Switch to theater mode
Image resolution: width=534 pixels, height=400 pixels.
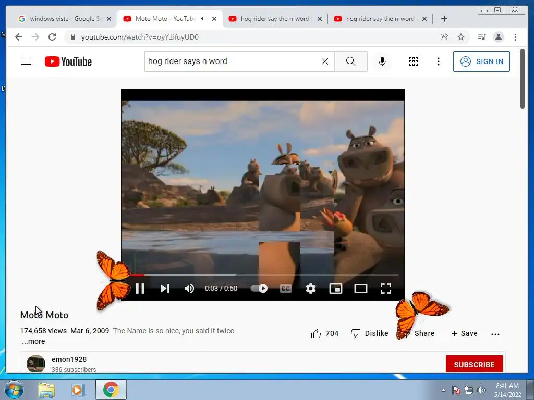[361, 289]
